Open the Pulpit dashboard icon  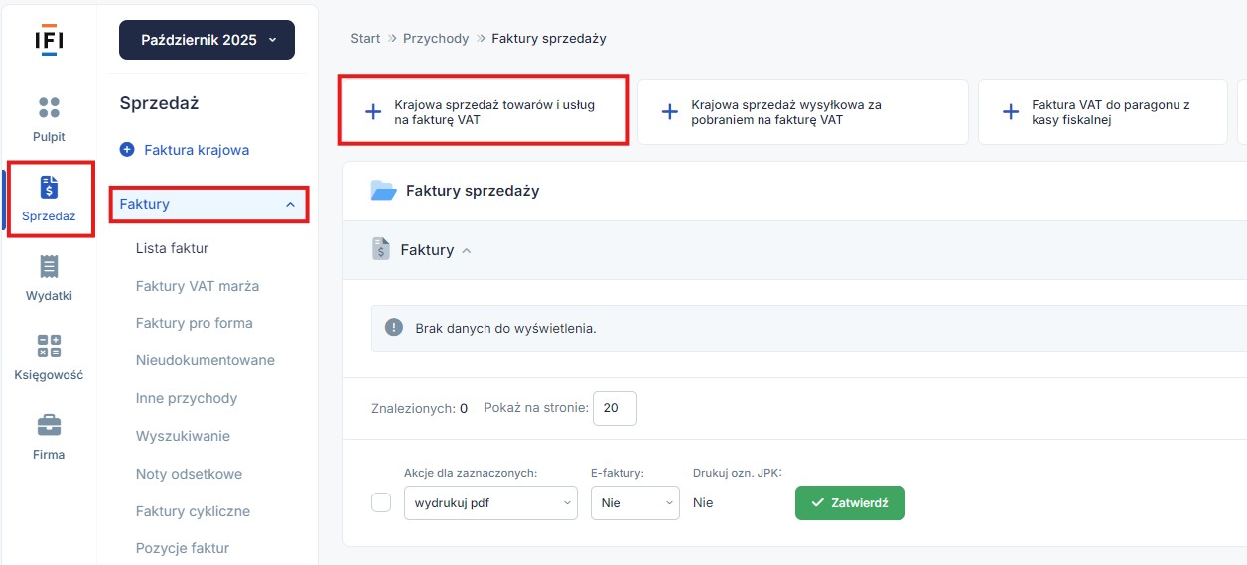[49, 107]
